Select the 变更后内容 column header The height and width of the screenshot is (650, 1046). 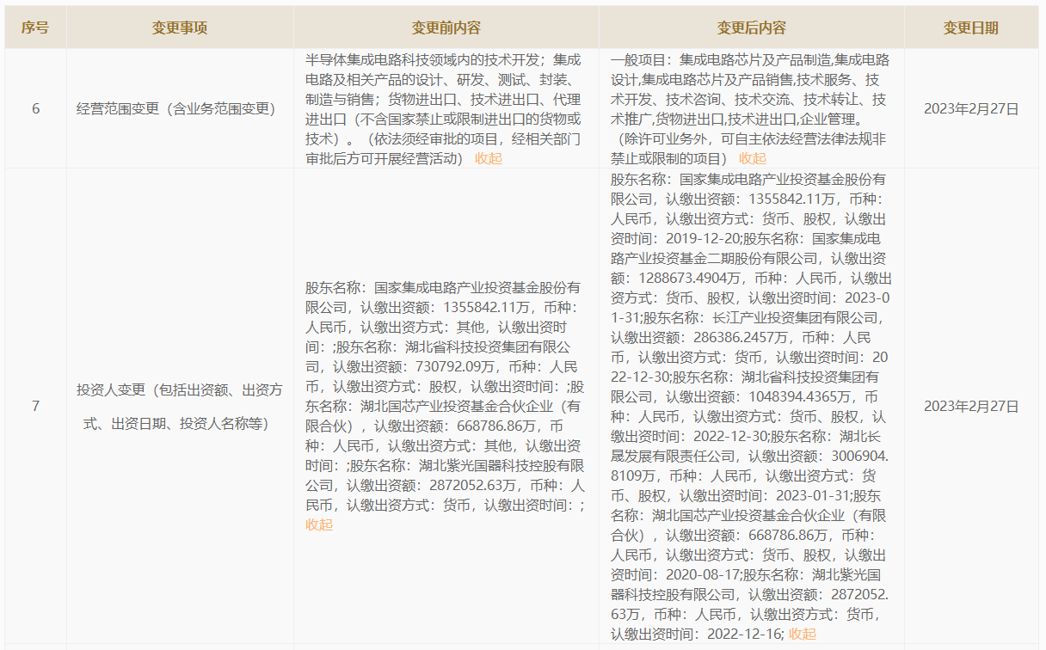[x=751, y=28]
